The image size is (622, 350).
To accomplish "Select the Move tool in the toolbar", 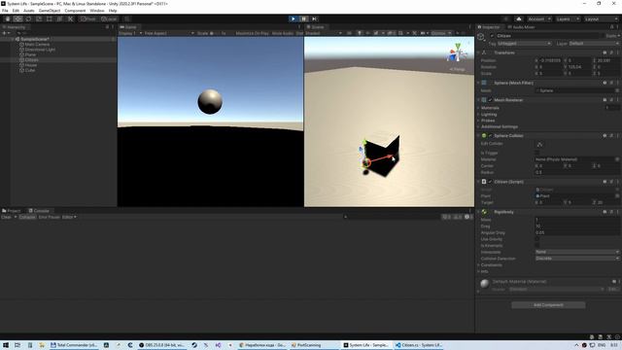I will click(x=17, y=19).
